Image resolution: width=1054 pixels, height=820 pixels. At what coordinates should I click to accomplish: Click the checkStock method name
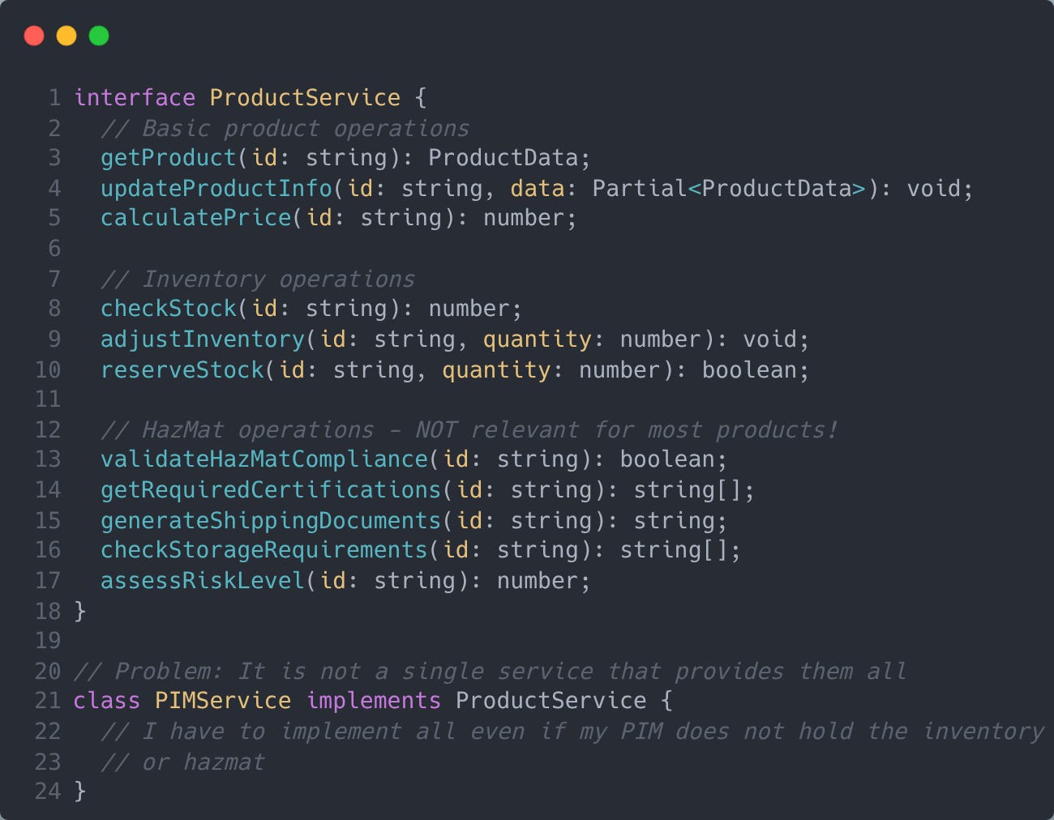pyautogui.click(x=168, y=309)
